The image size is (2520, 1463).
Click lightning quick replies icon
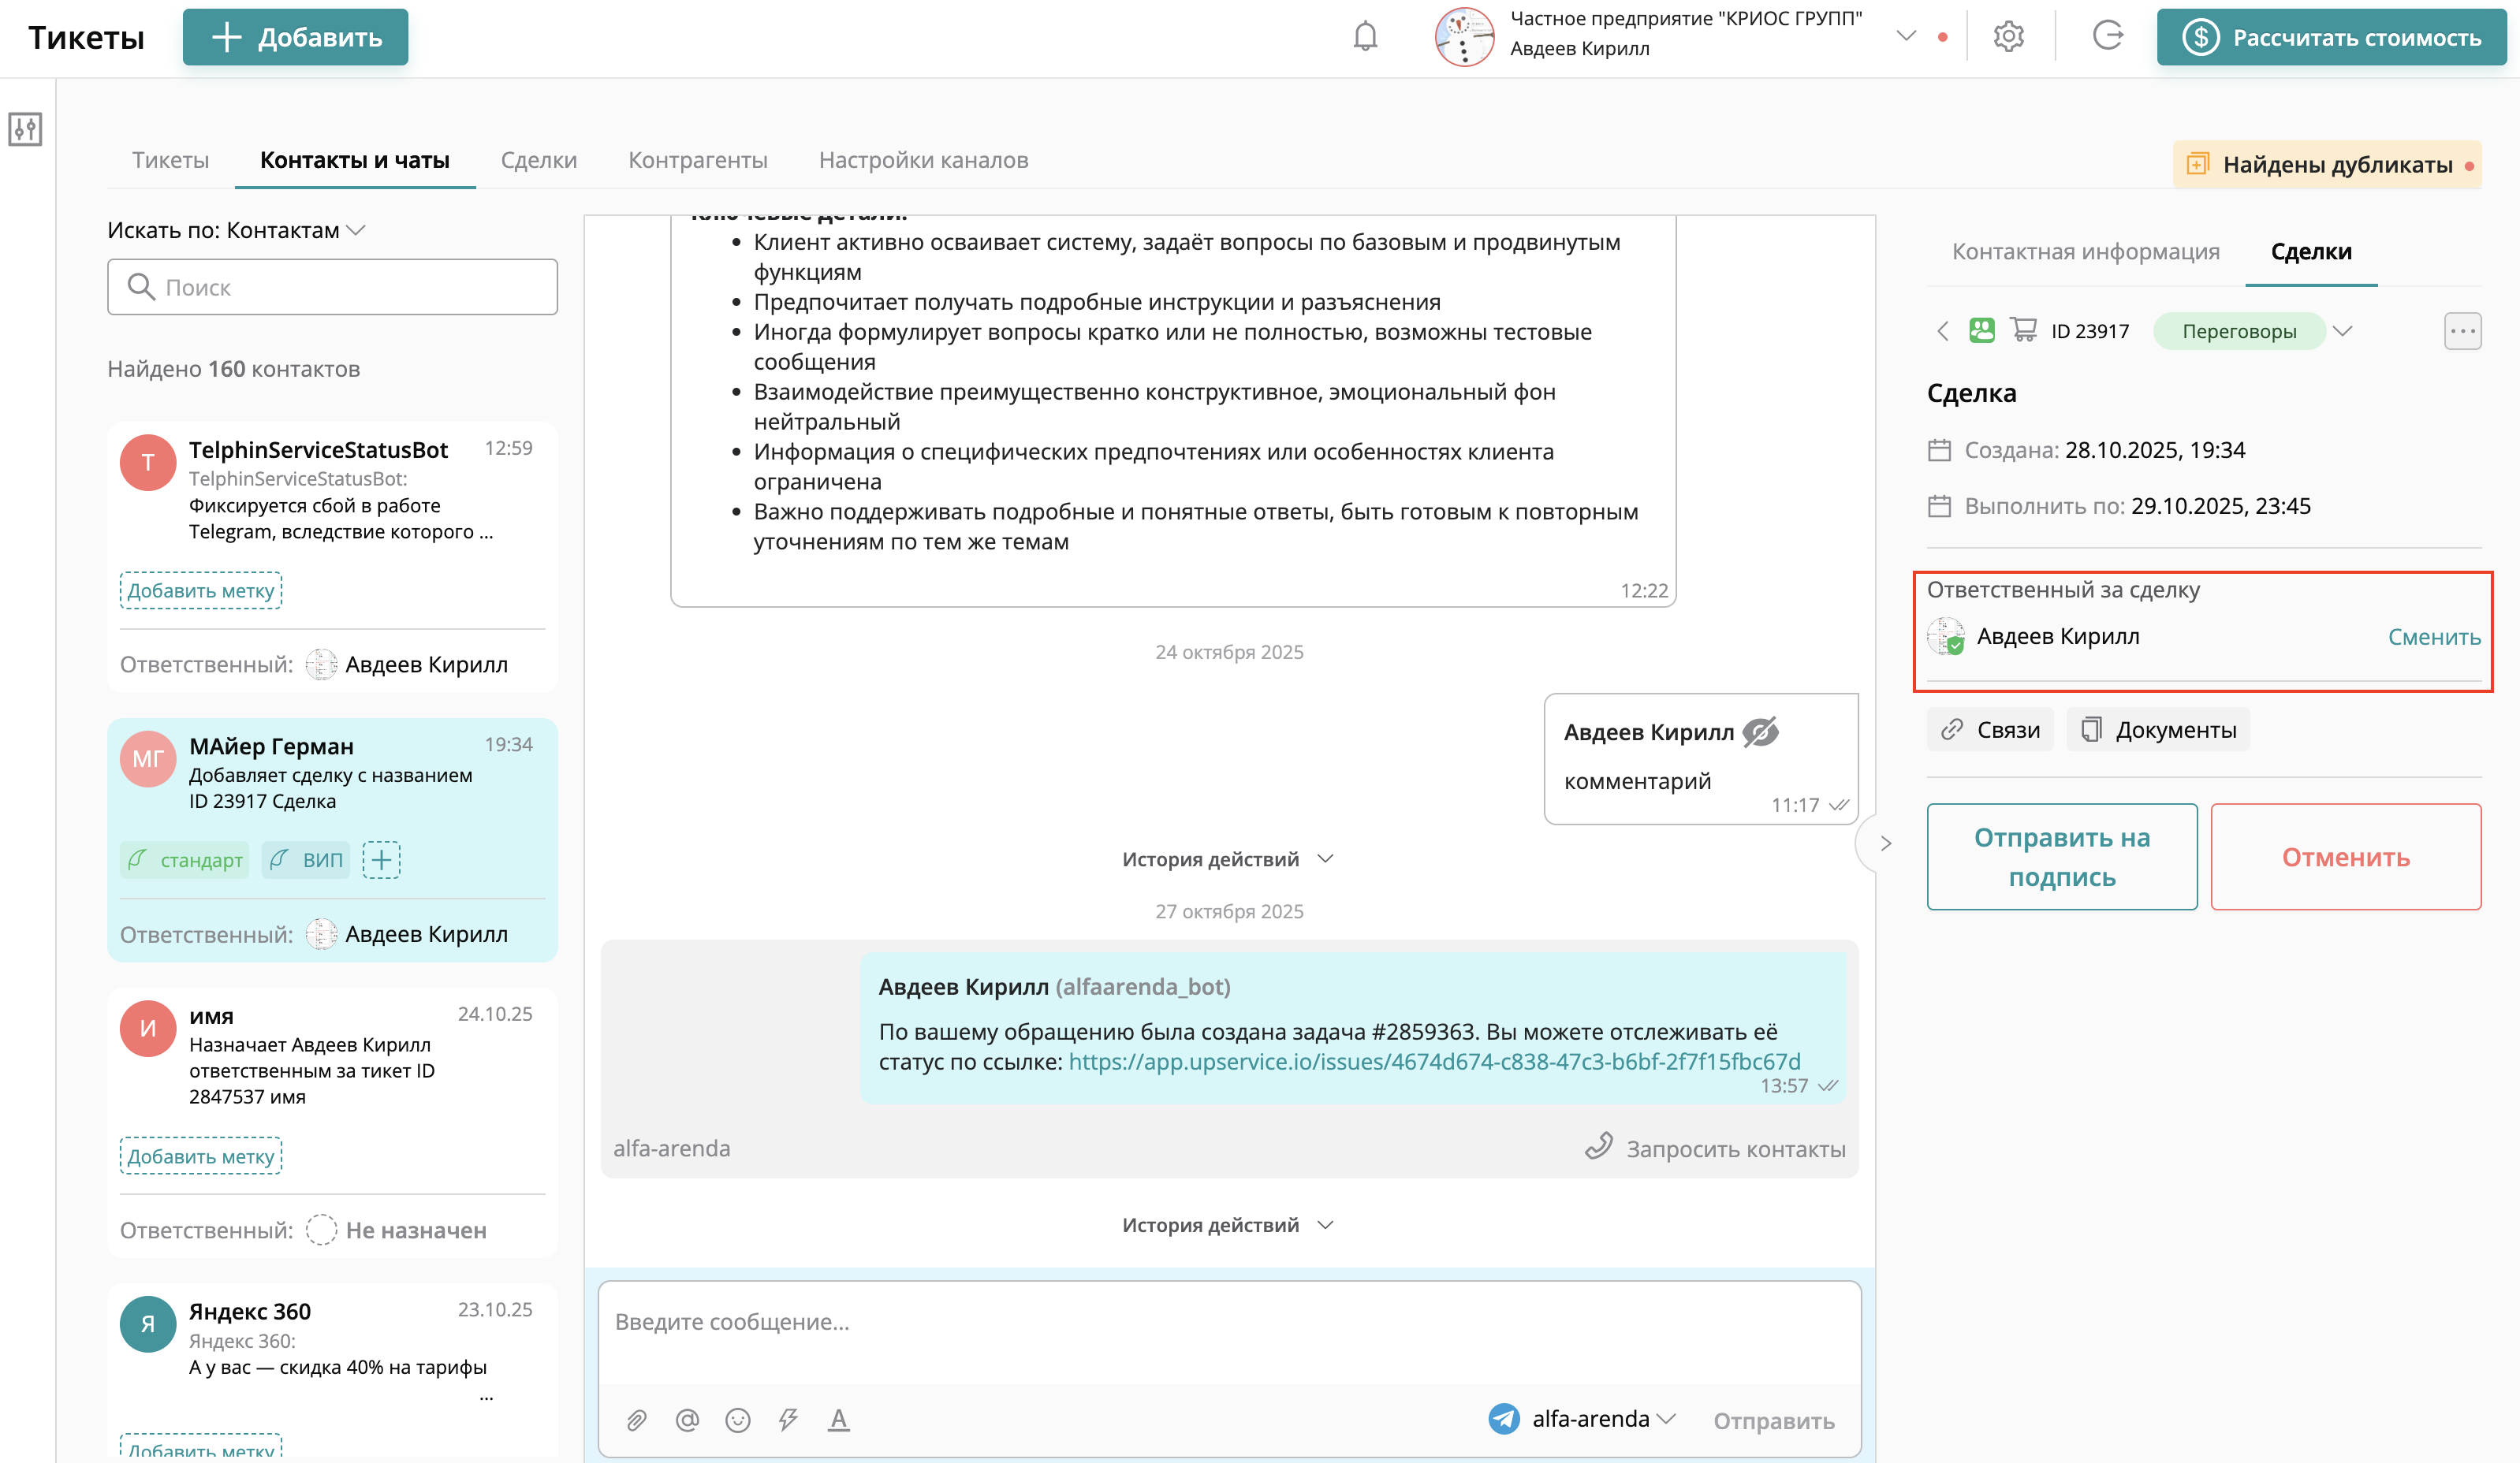[x=788, y=1420]
